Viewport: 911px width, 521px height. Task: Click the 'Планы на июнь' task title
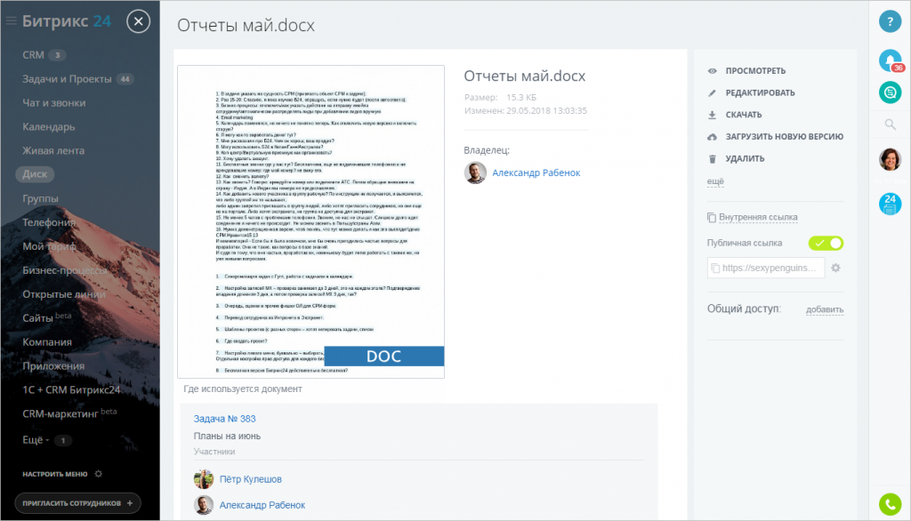(x=227, y=437)
